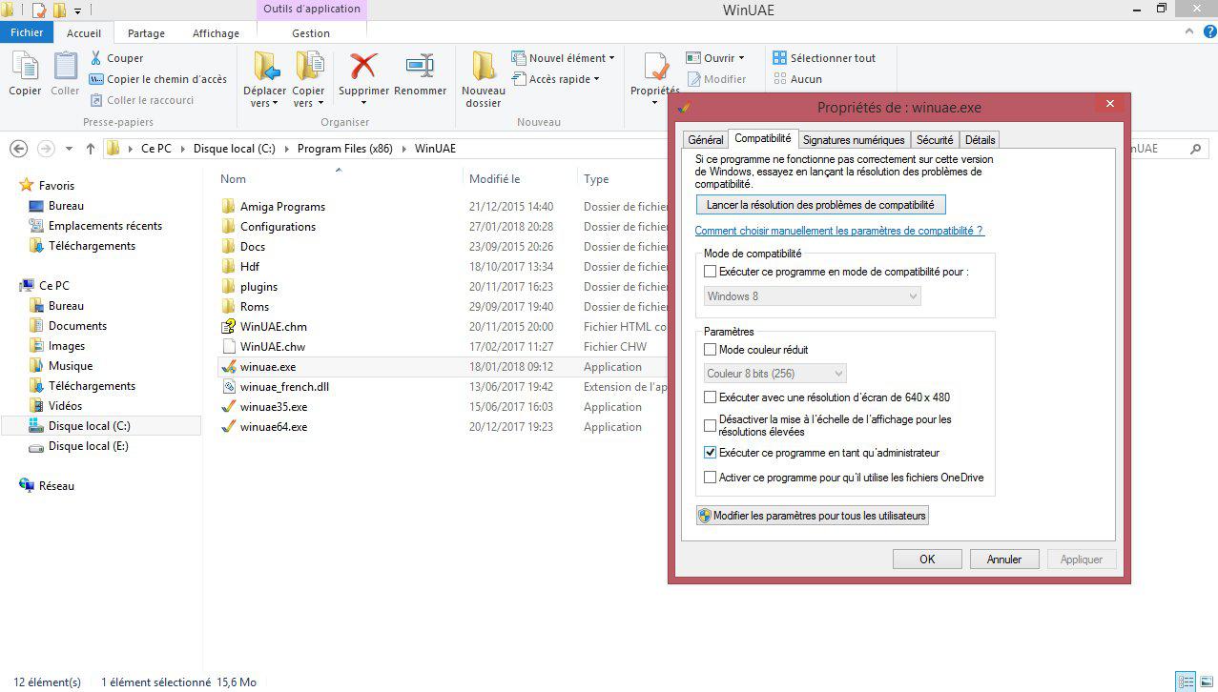Open the Sécurité tab
The height and width of the screenshot is (692, 1218).
(935, 140)
